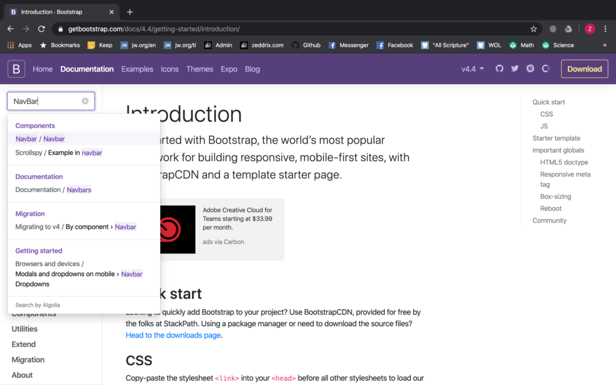Click the browser address bar URL
This screenshot has height=385, width=616.
[x=153, y=29]
